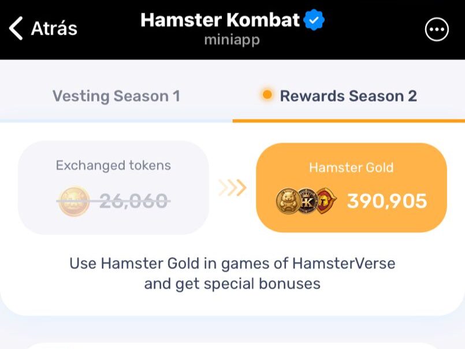The image size is (465, 349).
Task: Click the HamsterVerse bonuses description text
Action: 232,273
